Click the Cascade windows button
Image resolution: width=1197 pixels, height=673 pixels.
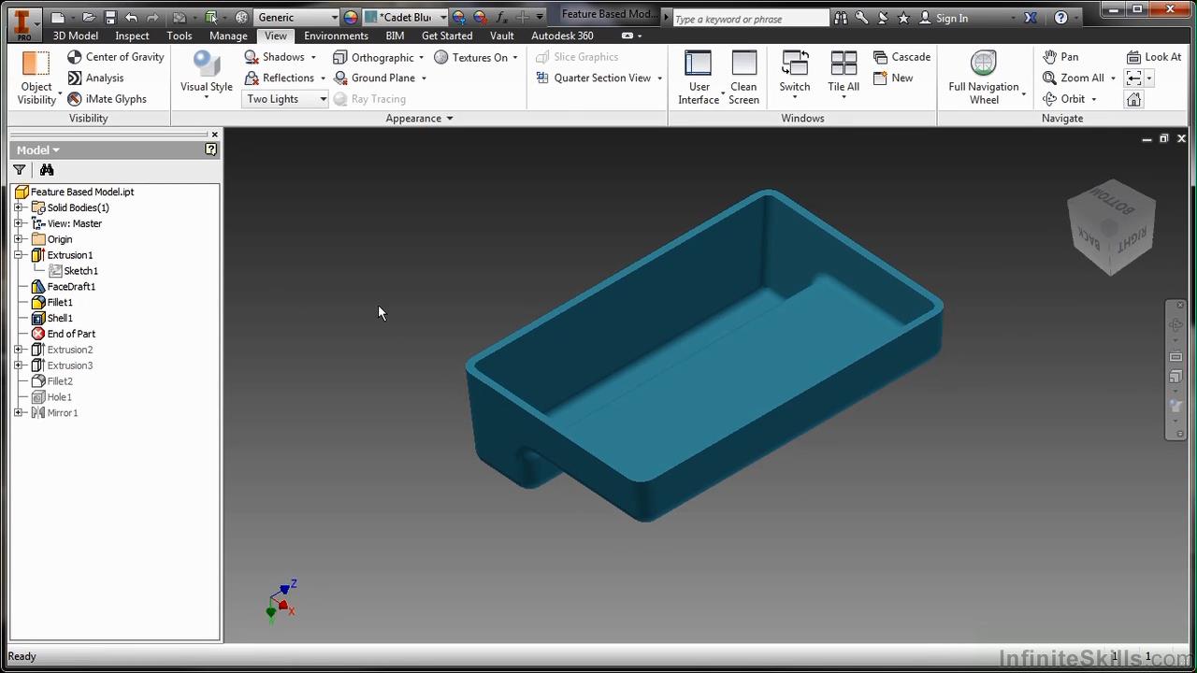[x=901, y=57]
